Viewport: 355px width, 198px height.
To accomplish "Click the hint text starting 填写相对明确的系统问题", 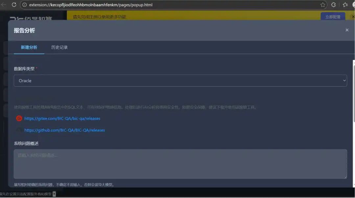I will click(64, 185).
